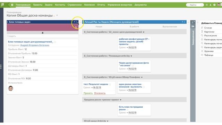Star the один ролик-монтаж task
This screenshot has height=125, width=222.
[144, 87]
